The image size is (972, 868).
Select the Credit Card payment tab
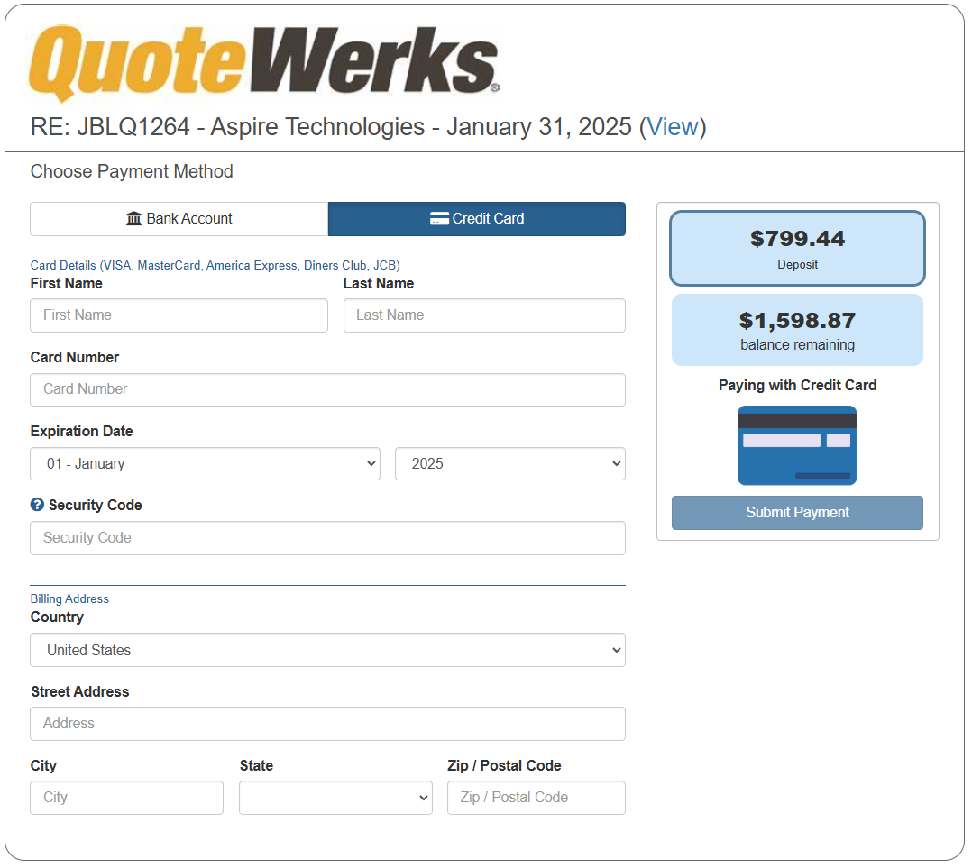point(476,219)
